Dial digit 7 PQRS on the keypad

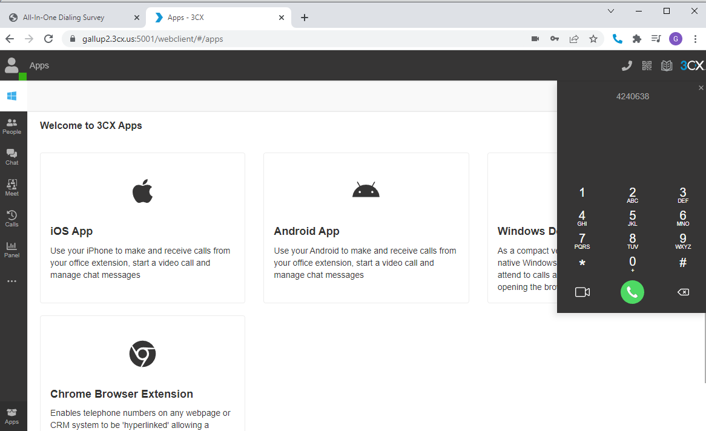tap(582, 241)
